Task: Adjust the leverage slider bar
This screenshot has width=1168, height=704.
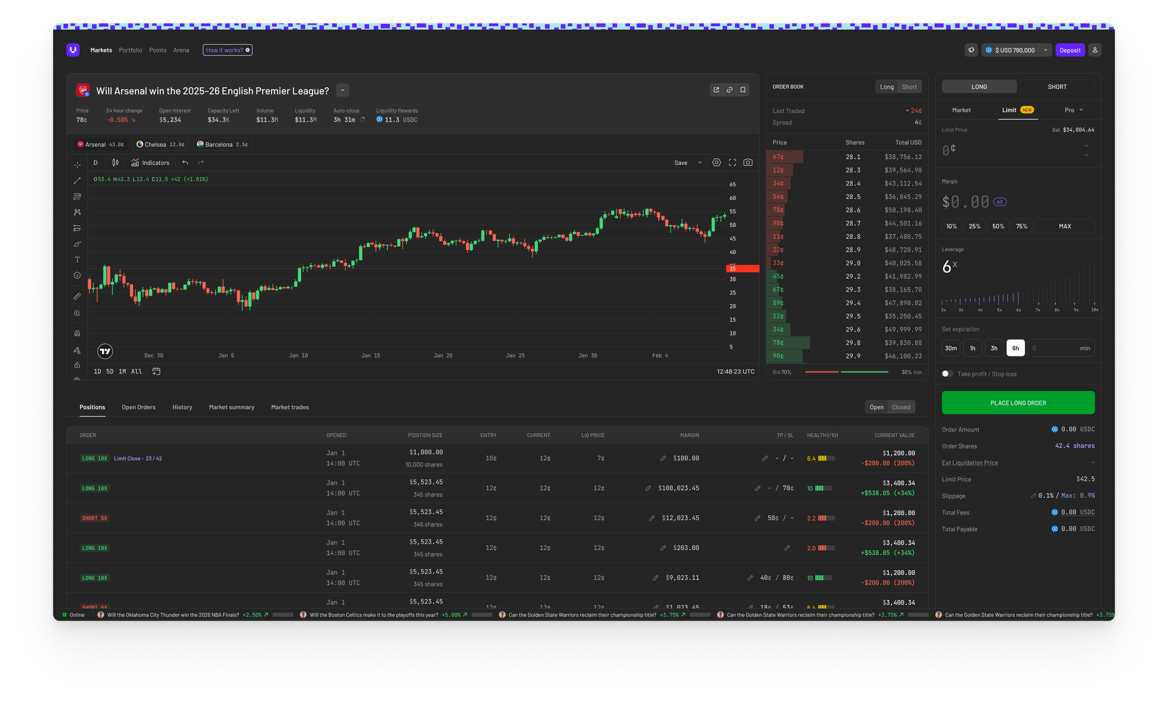Action: (x=1018, y=297)
